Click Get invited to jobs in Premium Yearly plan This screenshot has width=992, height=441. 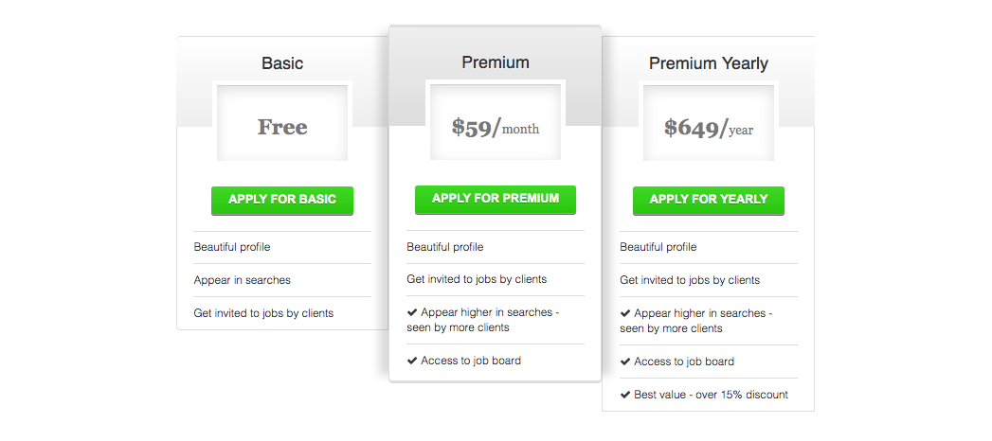coord(690,280)
